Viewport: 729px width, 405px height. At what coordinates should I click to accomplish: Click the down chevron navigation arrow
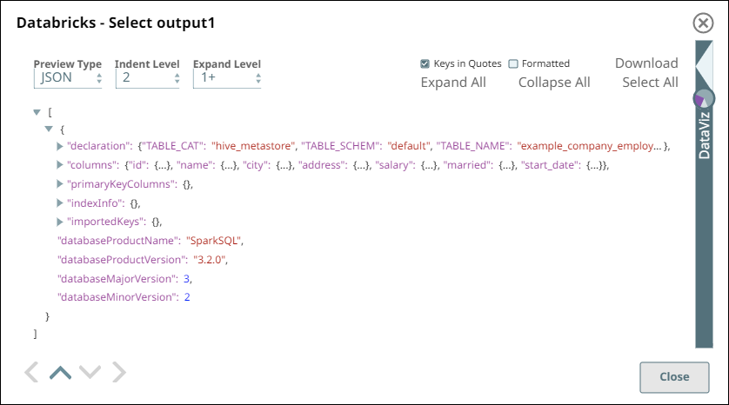coord(90,373)
